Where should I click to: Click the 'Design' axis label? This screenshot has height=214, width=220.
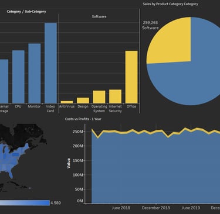tap(83, 106)
